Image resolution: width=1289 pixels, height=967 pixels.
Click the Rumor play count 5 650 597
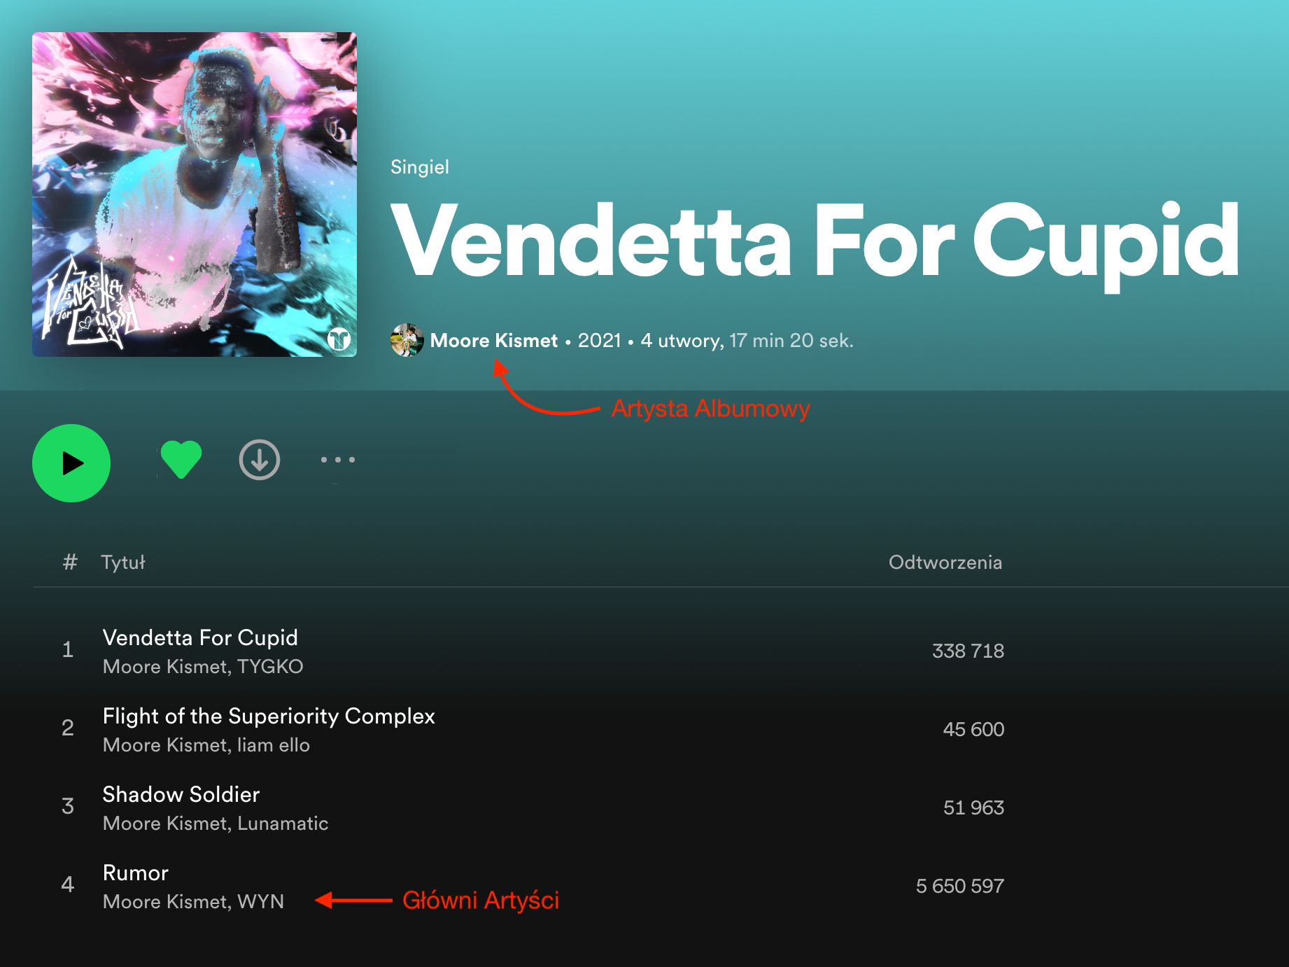(960, 886)
